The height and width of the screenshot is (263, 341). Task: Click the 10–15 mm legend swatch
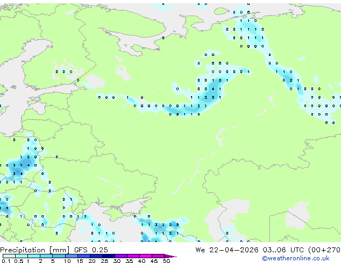pyautogui.click(x=71, y=256)
